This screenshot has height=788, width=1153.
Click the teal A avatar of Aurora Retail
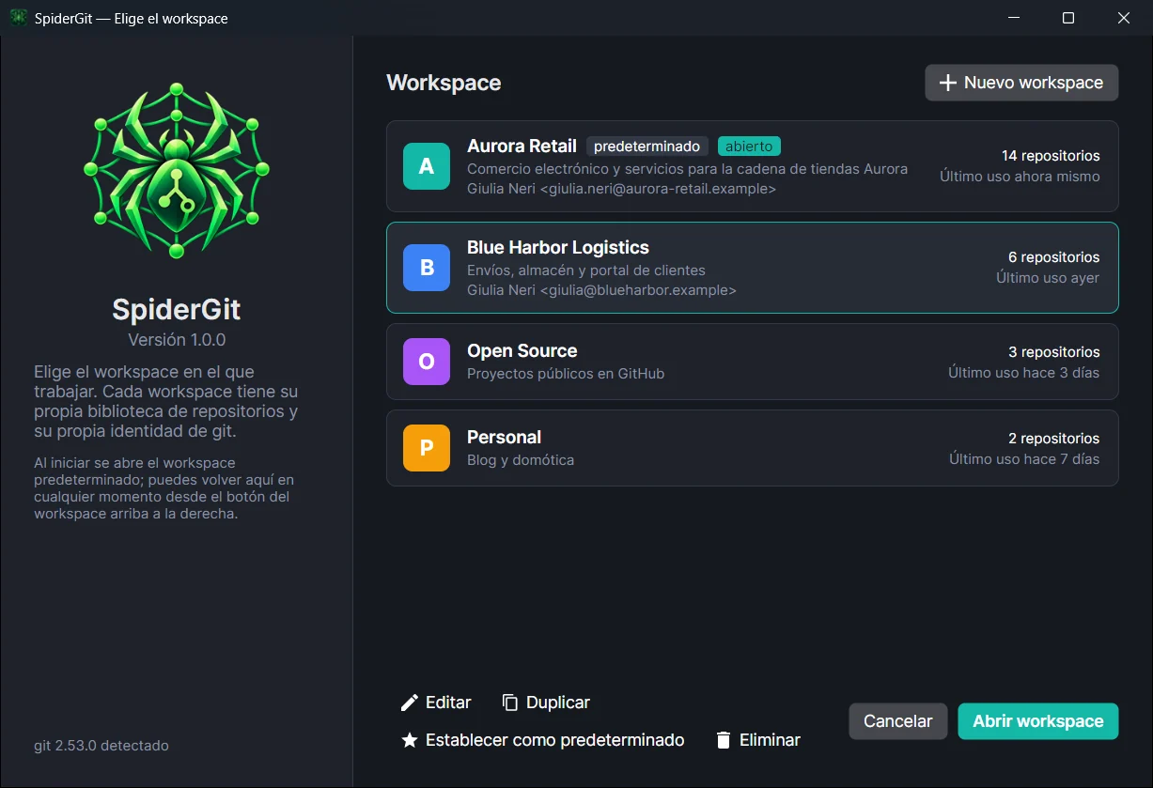[x=427, y=166]
